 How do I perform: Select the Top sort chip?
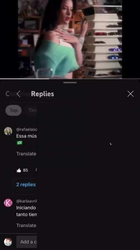(14, 110)
